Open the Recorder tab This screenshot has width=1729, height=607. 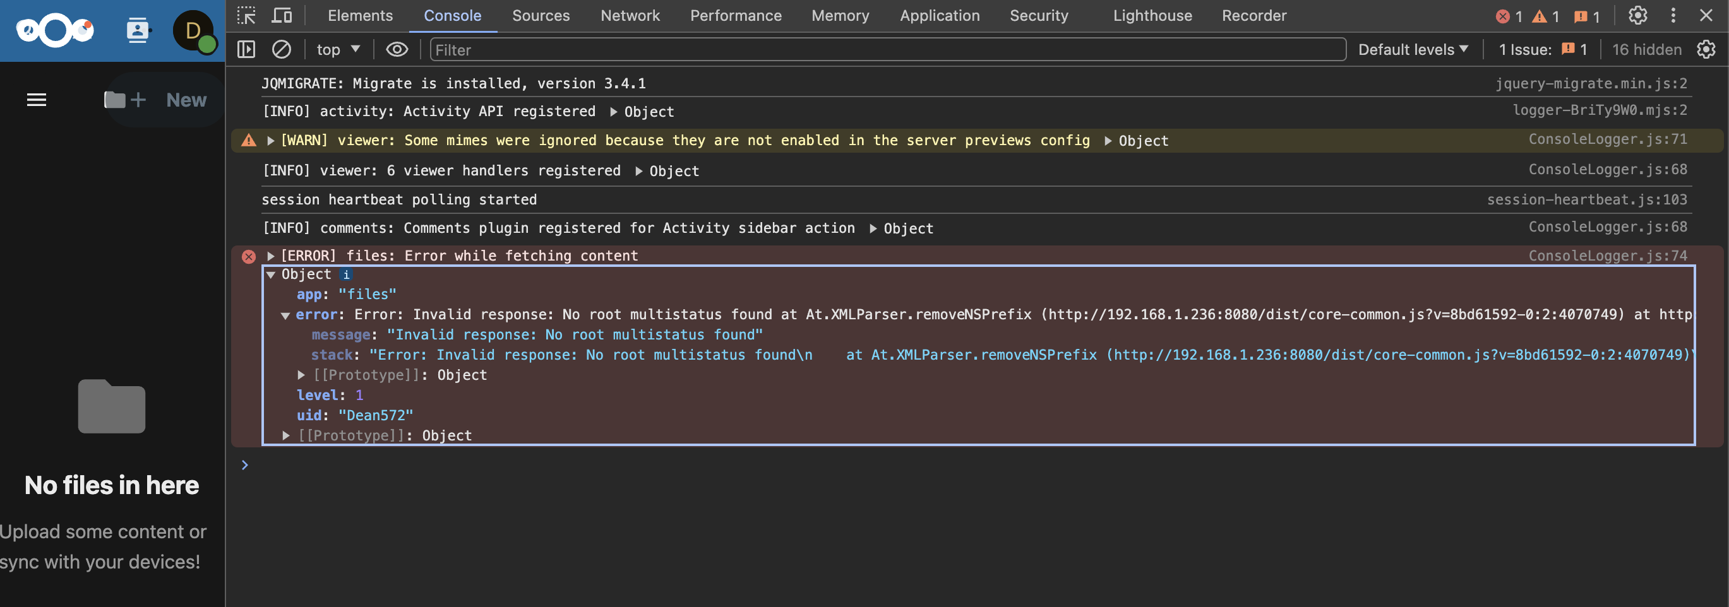1253,15
